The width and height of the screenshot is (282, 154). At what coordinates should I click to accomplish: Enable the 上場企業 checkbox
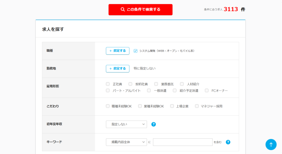pos(172,106)
